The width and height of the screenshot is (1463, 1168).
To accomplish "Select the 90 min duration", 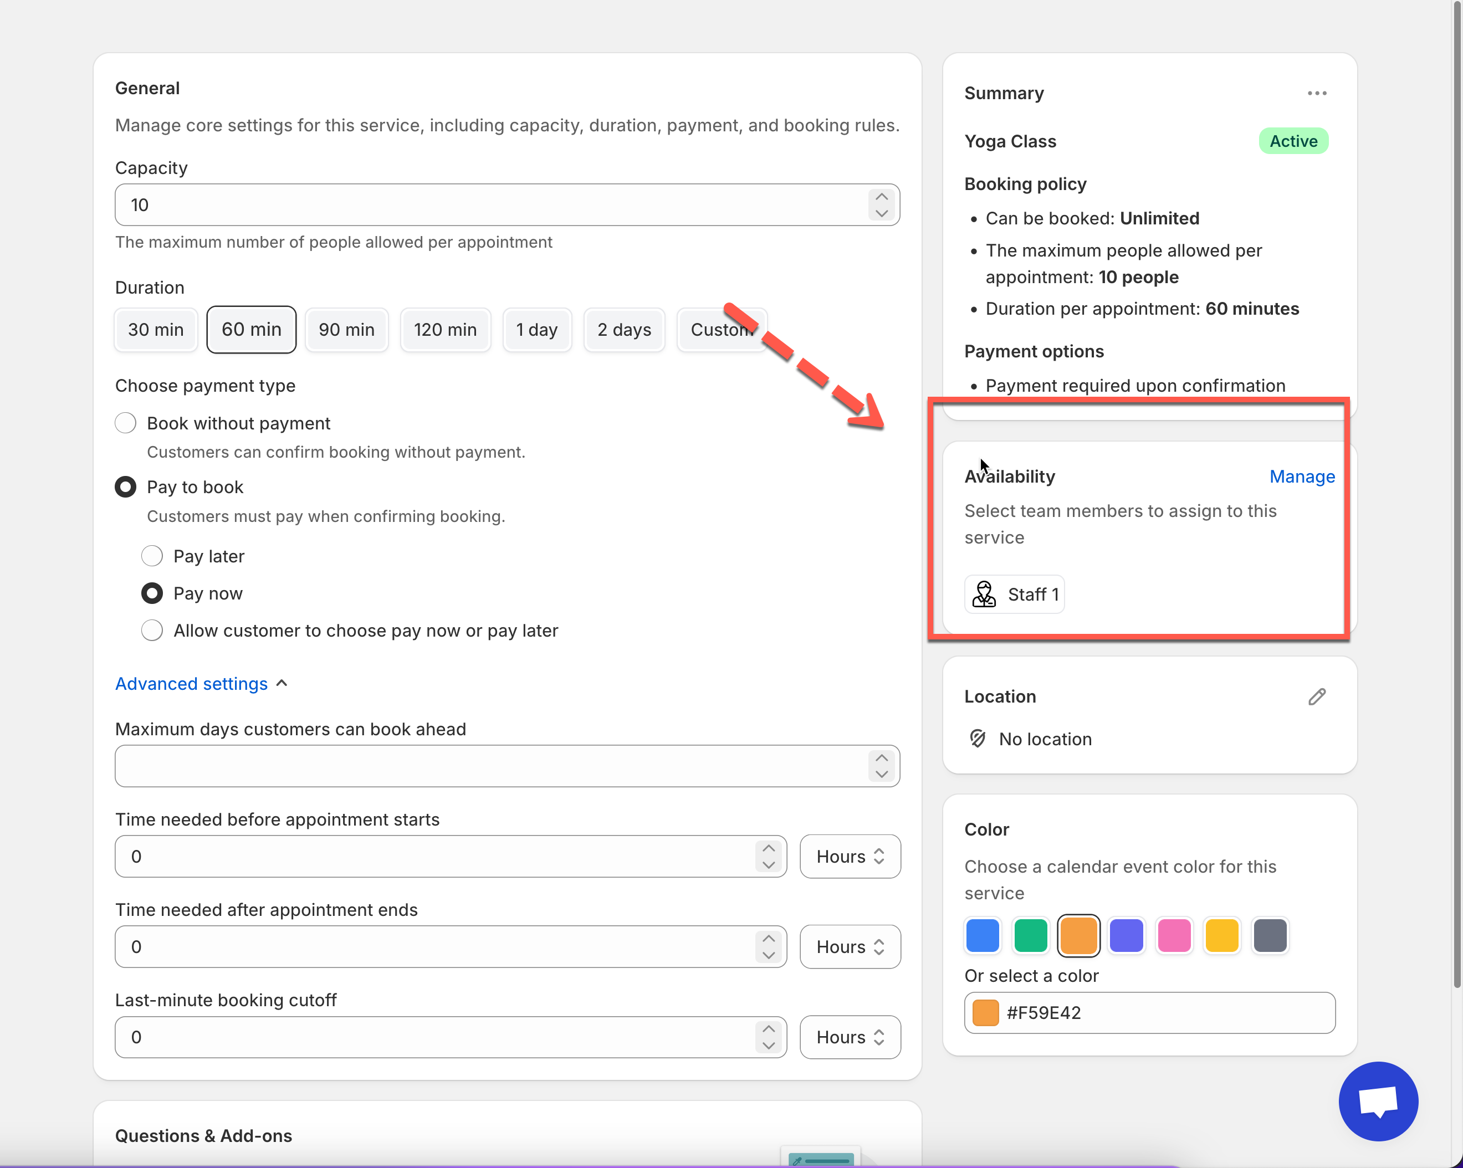I will 346,330.
